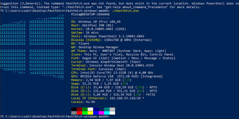Select the black color block
The width and height of the screenshot is (239, 119).
click(74, 109)
